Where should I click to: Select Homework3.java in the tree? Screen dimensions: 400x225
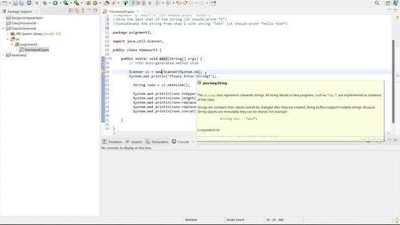[36, 50]
